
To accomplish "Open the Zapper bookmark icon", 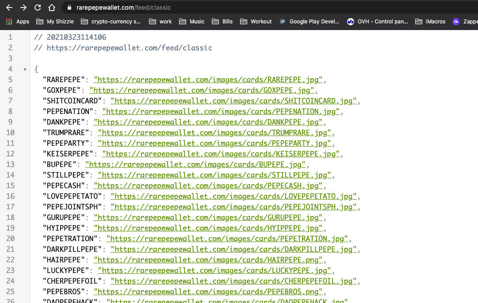I will 456,22.
